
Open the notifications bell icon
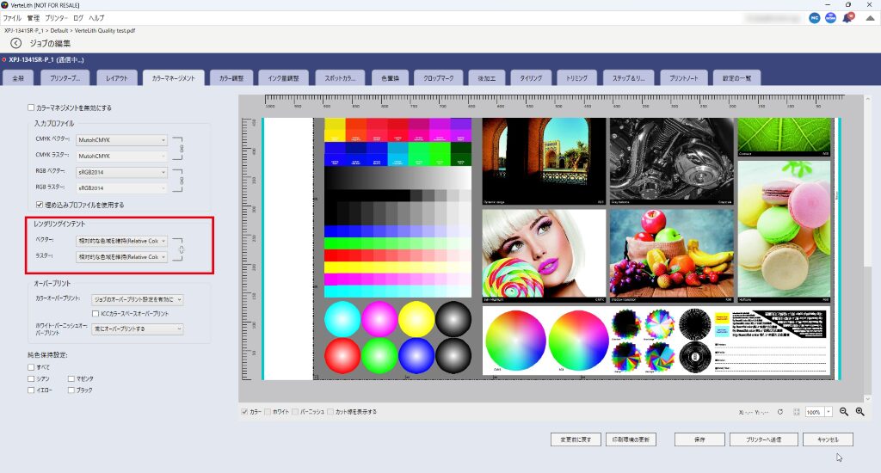coord(848,17)
